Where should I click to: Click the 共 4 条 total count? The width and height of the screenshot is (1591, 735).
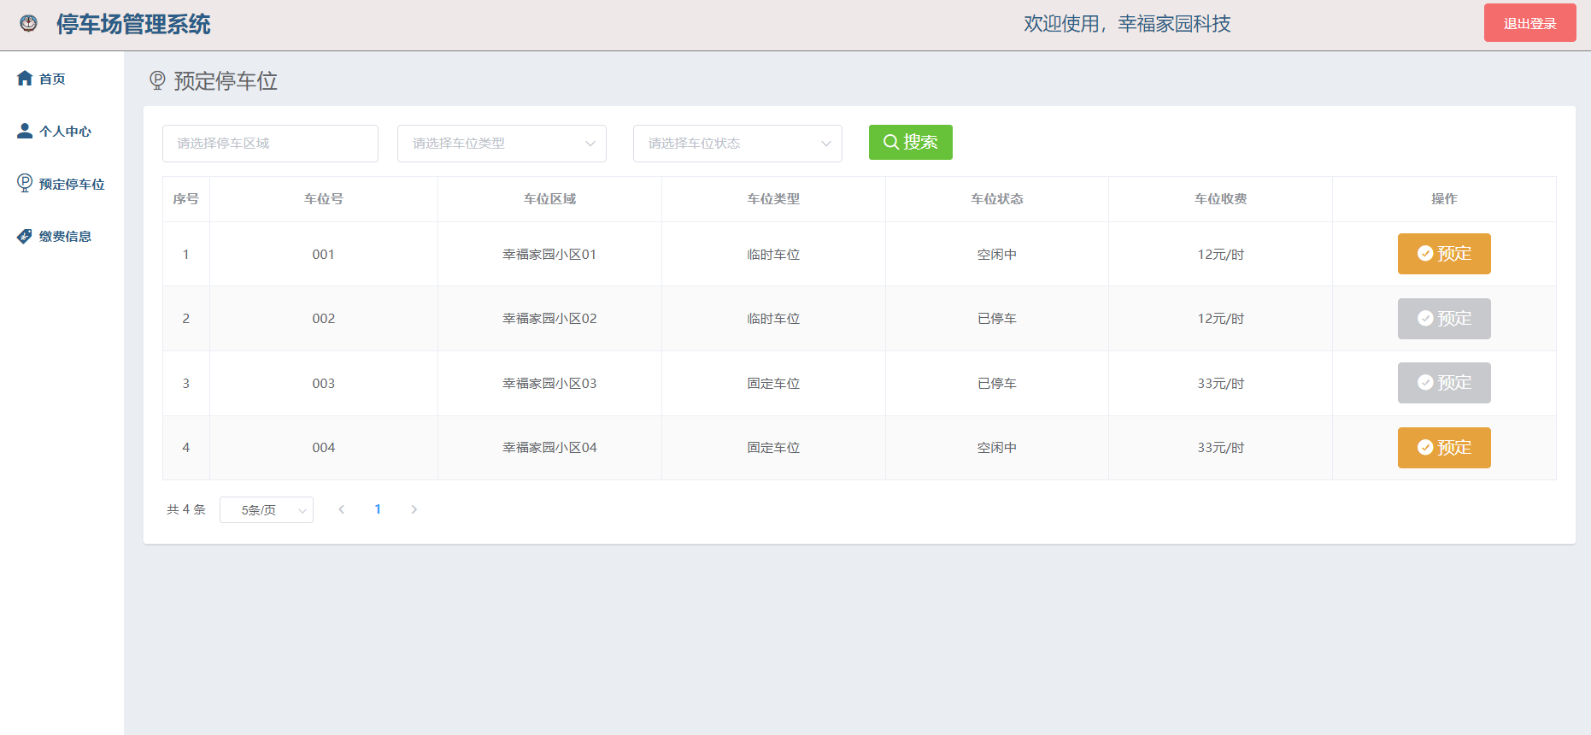(186, 509)
